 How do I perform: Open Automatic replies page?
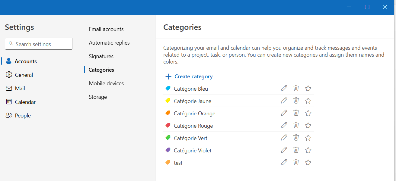click(x=109, y=43)
